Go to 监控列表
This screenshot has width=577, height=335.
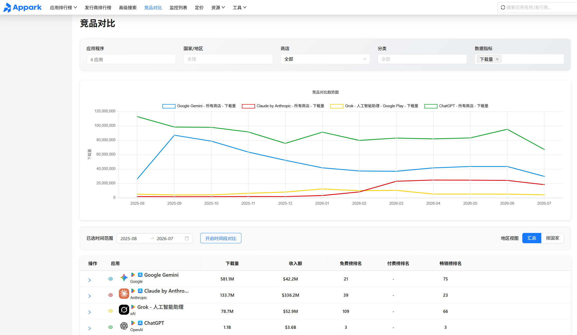tap(178, 8)
